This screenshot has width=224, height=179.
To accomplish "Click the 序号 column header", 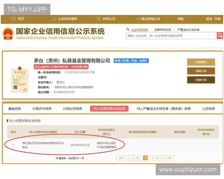I will [x=13, y=132].
